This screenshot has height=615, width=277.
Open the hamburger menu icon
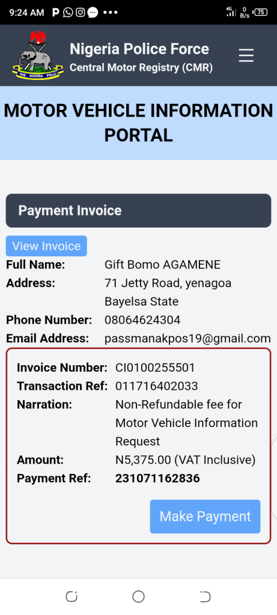(246, 56)
